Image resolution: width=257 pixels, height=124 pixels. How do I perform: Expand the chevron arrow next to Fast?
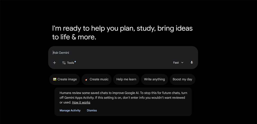[182, 63]
